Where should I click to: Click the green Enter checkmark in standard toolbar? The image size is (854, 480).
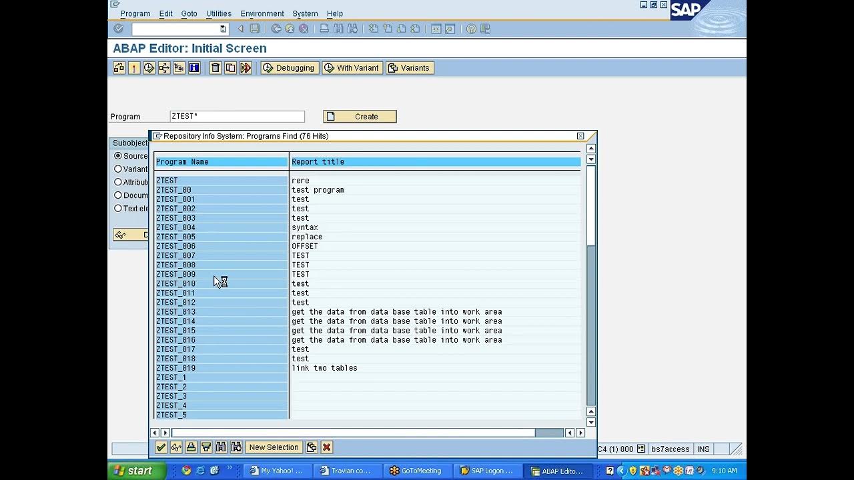pos(119,29)
